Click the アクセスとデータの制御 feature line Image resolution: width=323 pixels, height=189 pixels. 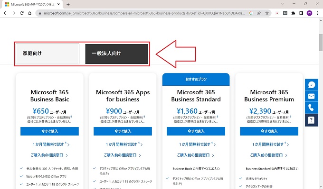(x=259, y=187)
